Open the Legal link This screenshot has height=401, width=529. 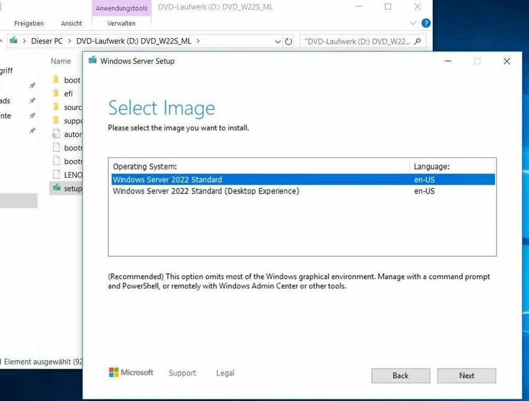click(x=225, y=373)
